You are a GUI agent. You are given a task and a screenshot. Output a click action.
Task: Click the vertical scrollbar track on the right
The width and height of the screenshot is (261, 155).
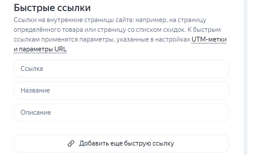point(246,77)
